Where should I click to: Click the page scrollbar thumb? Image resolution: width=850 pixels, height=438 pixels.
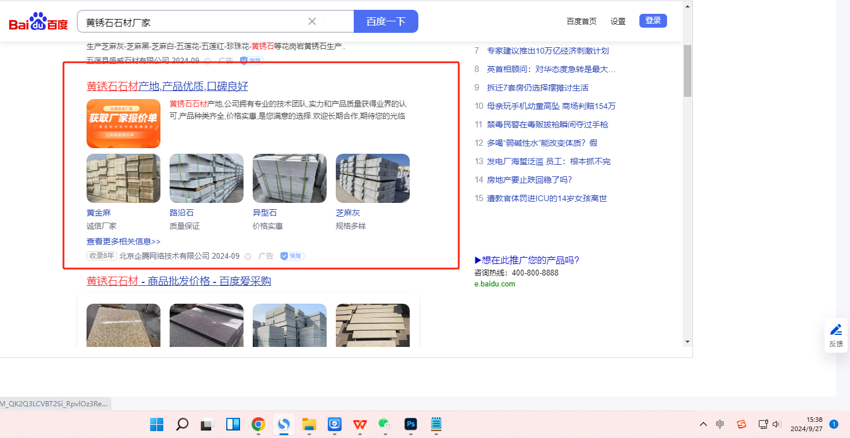[x=687, y=70]
